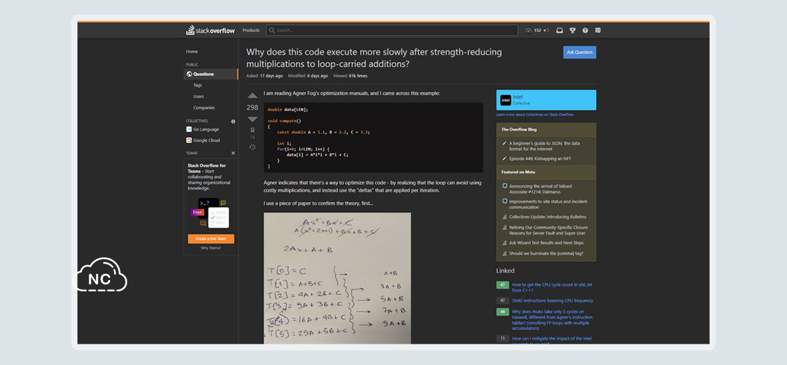This screenshot has height=365, width=787.
Task: Open Improvements to site status meta post
Action: click(x=548, y=205)
